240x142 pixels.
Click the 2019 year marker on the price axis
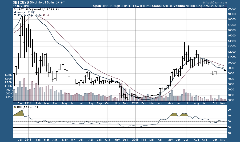(x=136, y=103)
